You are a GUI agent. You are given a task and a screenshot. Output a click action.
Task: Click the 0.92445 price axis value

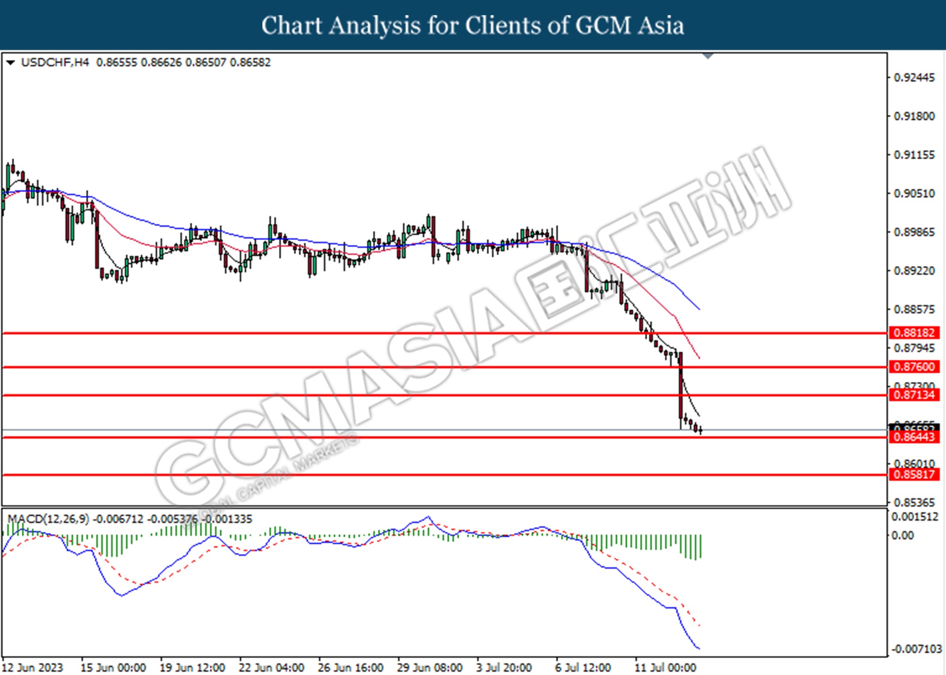tap(914, 78)
